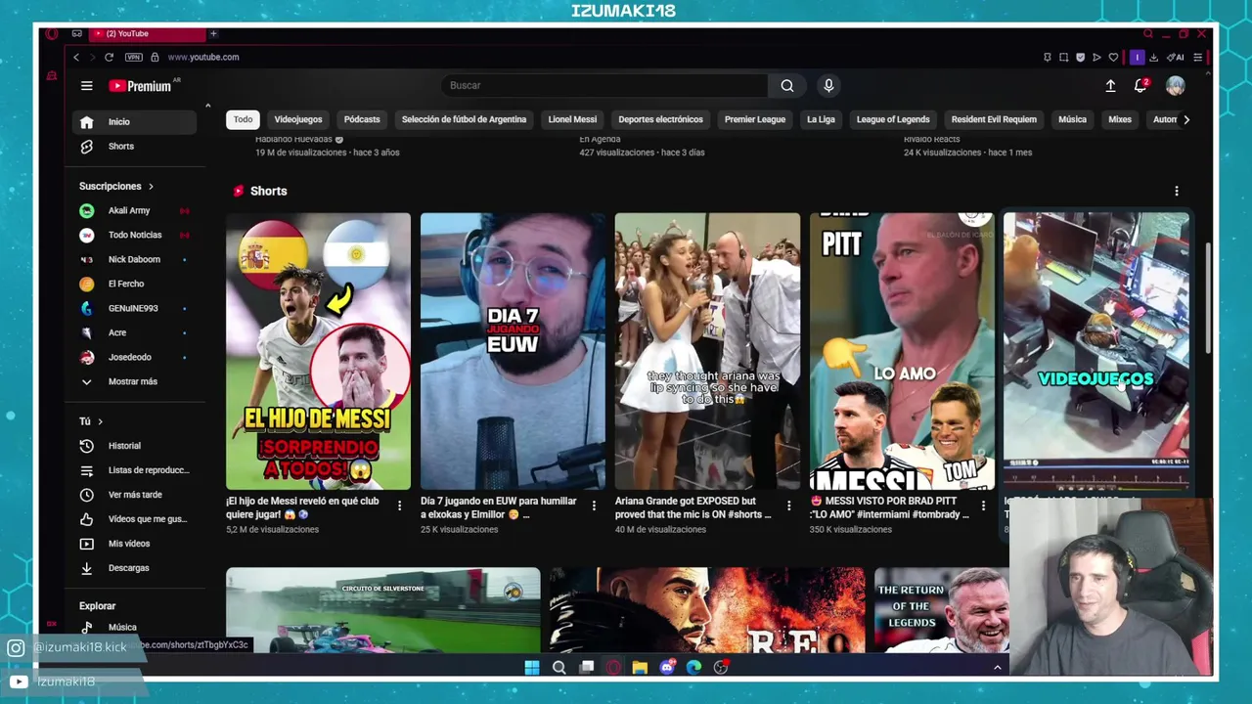1252x704 pixels.
Task: Play the DIA 7 jugando EUW short thumbnail
Action: click(513, 351)
